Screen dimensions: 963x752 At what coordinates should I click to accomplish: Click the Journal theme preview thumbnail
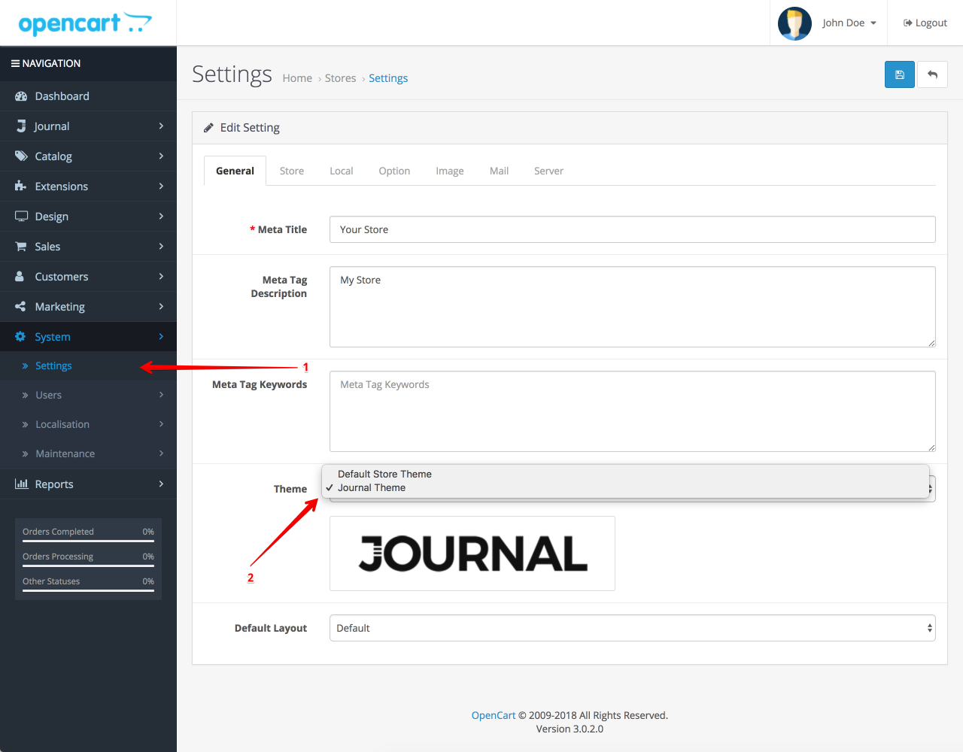(472, 553)
